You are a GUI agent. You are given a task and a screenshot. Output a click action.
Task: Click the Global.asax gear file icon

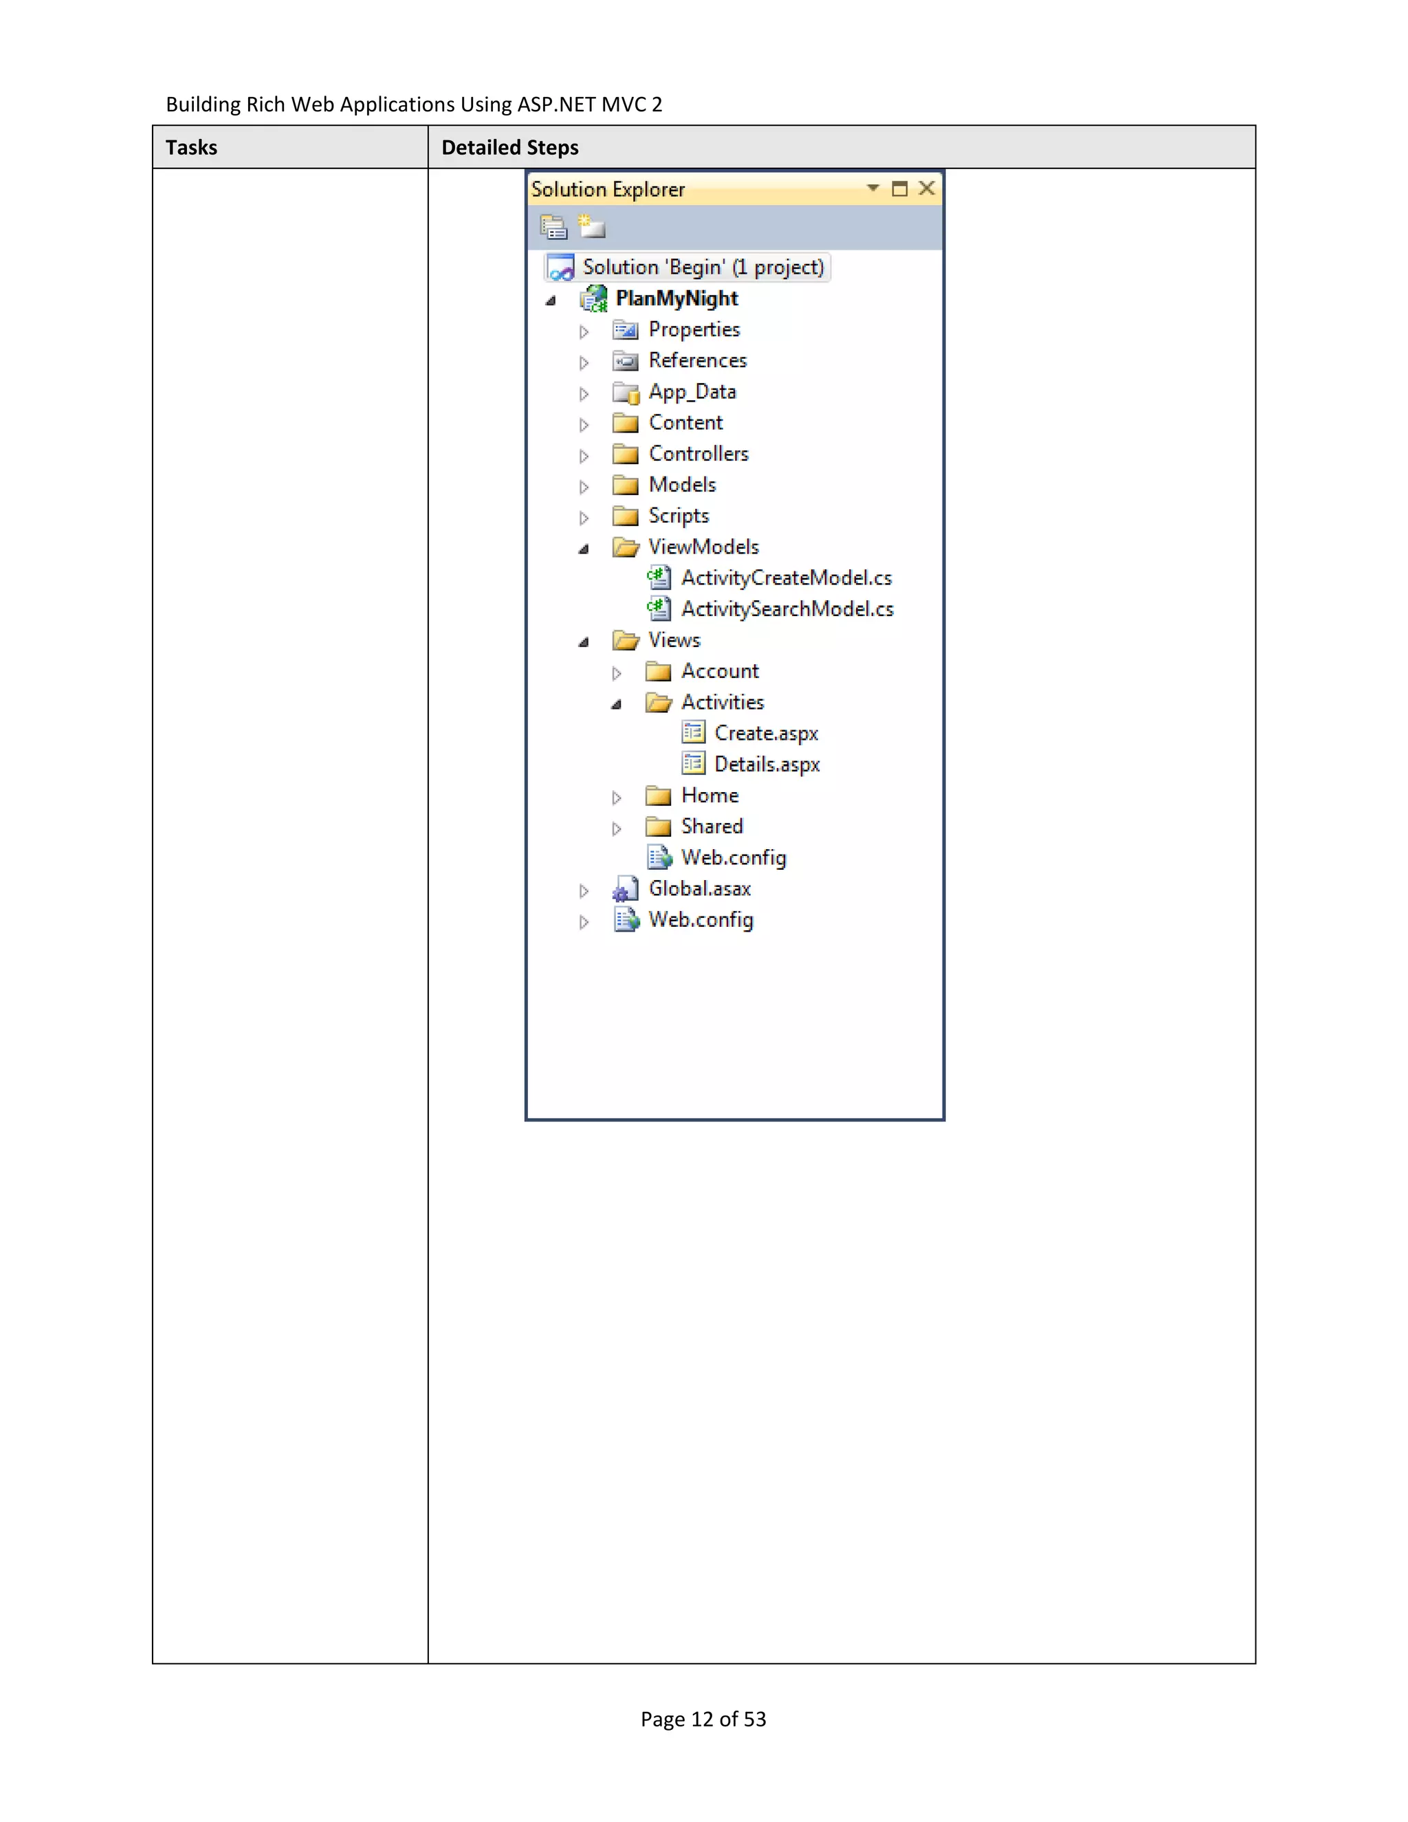[626, 889]
